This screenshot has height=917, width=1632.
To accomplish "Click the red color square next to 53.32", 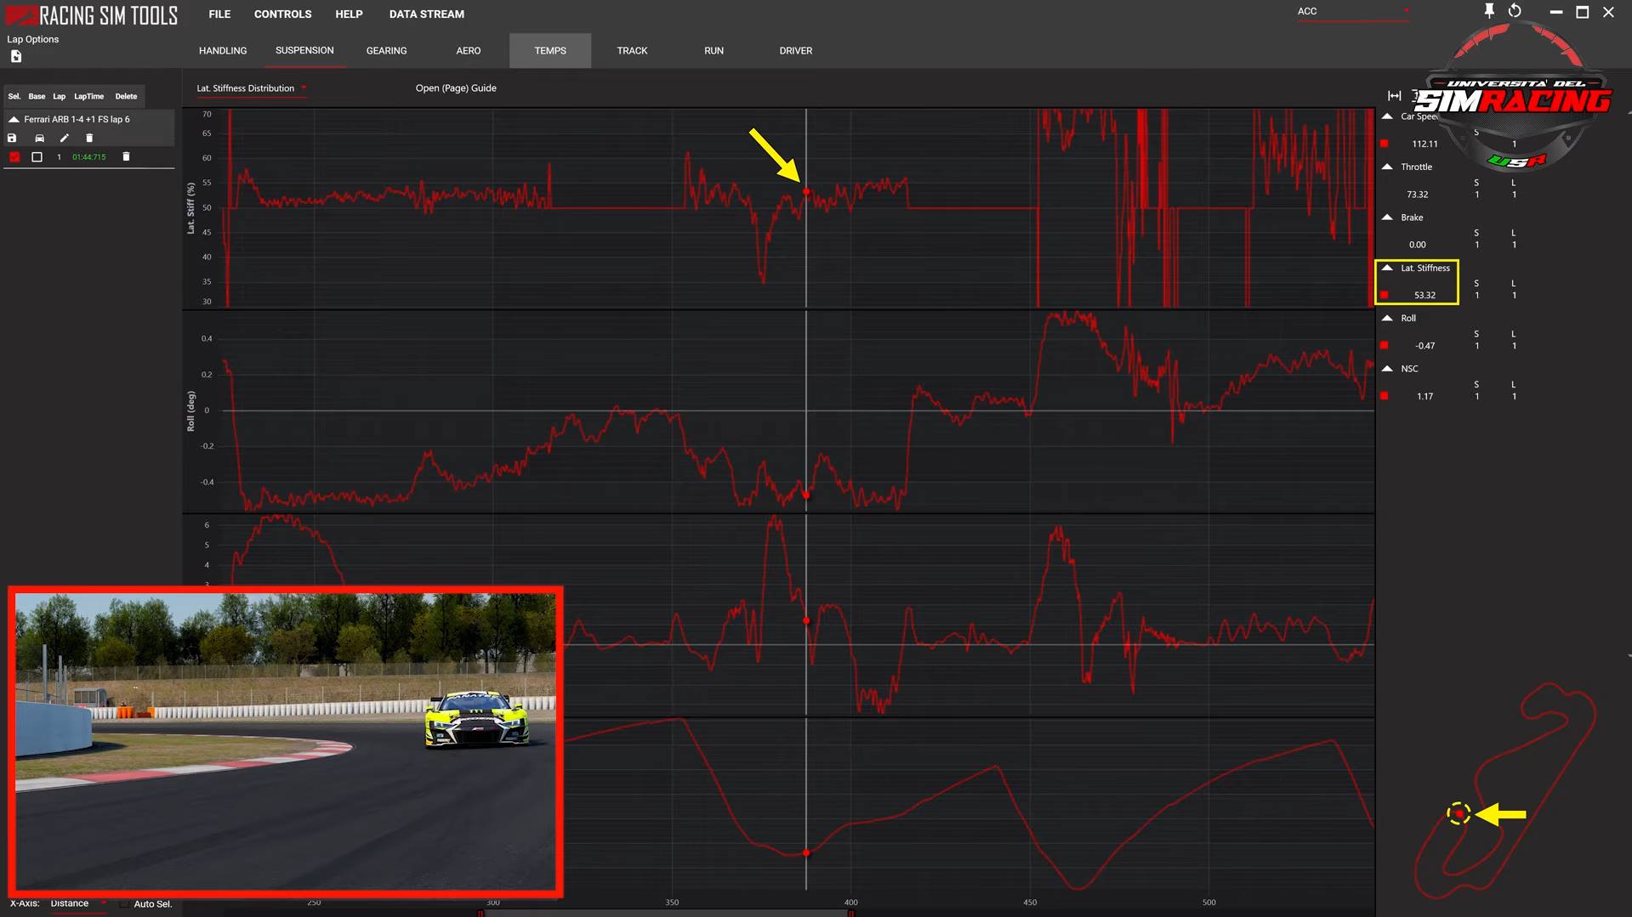I will tap(1385, 295).
